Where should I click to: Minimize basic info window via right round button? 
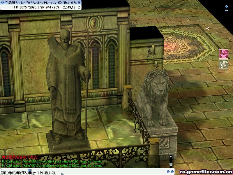(79, 2)
